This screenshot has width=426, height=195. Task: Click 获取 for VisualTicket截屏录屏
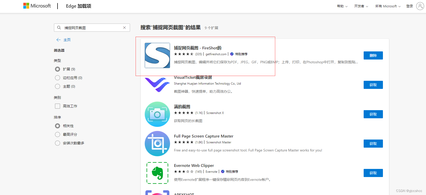(373, 85)
